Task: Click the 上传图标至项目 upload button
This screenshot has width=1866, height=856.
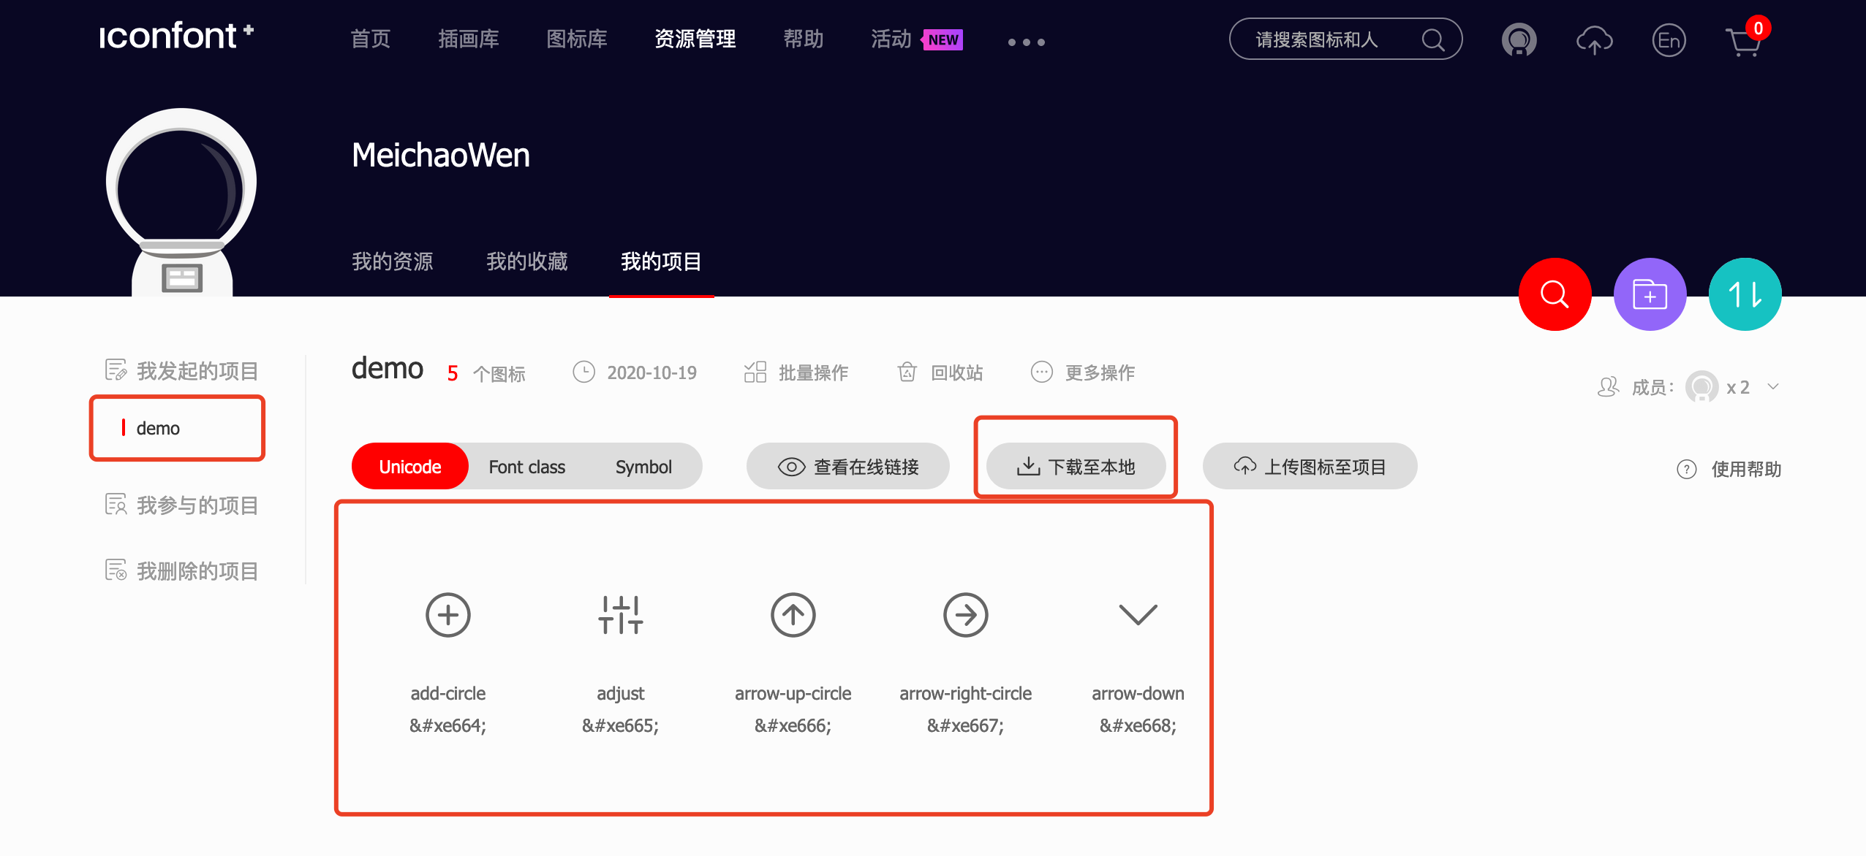Action: [x=1309, y=466]
